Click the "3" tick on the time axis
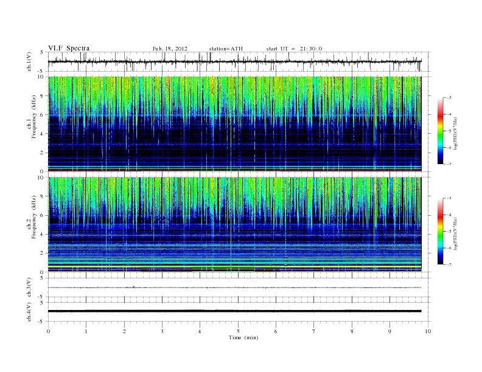 (162, 331)
